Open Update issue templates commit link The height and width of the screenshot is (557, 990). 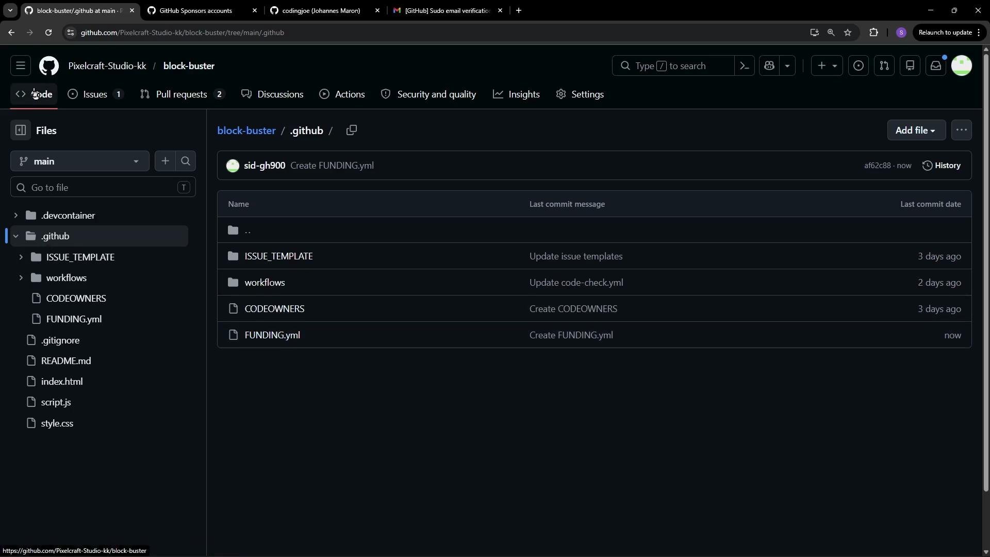point(576,256)
